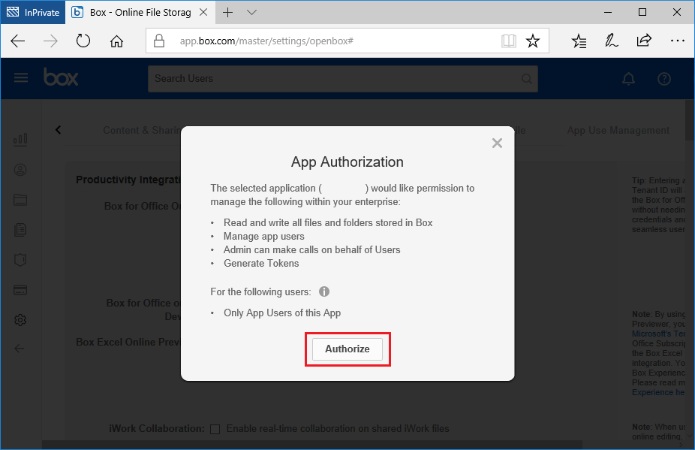The width and height of the screenshot is (695, 450).
Task: Show the tab preview dropdown chevron
Action: coord(251,13)
